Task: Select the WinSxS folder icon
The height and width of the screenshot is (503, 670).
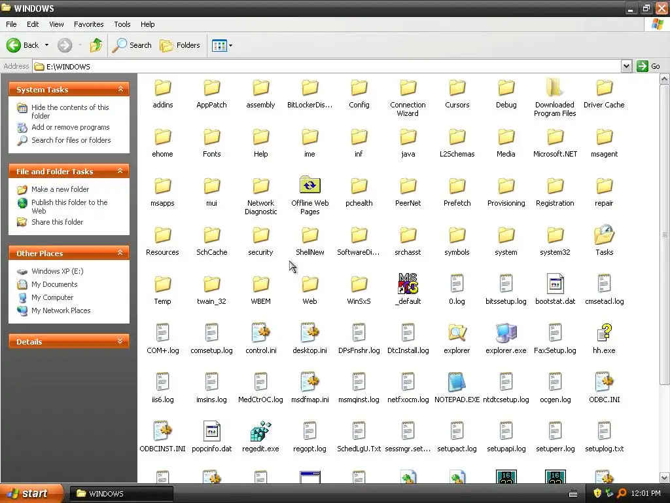Action: pyautogui.click(x=359, y=284)
